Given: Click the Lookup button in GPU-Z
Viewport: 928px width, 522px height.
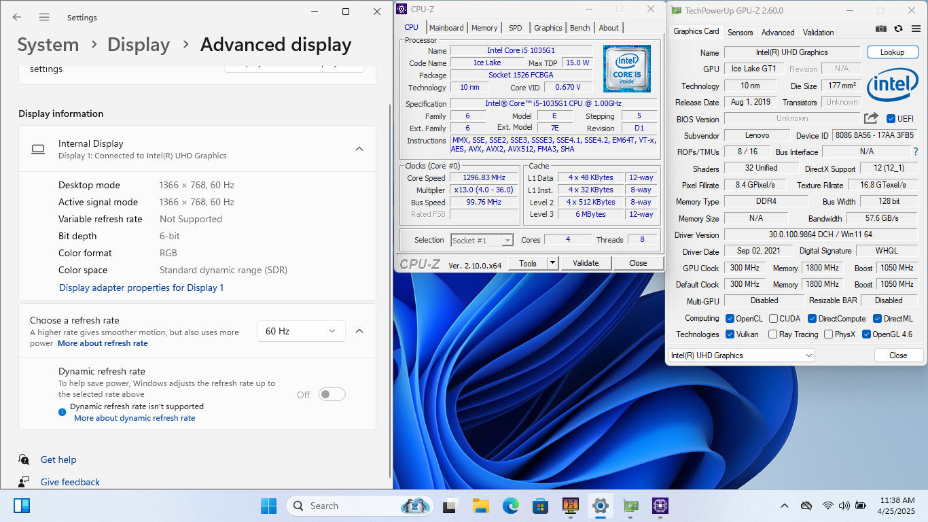Looking at the screenshot, I should (x=892, y=52).
